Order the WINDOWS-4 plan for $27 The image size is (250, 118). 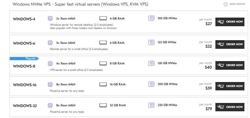230,22
